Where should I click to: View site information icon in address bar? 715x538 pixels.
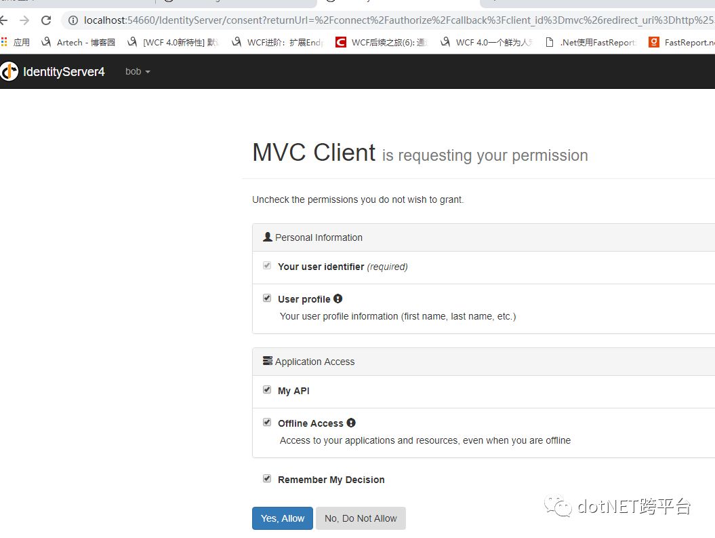tap(73, 20)
